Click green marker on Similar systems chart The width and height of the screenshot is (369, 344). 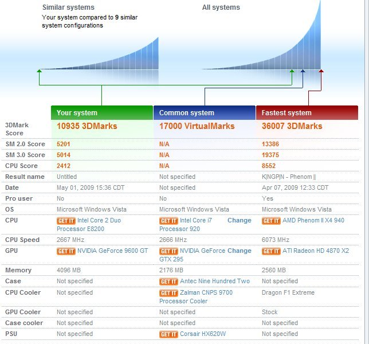(x=40, y=71)
